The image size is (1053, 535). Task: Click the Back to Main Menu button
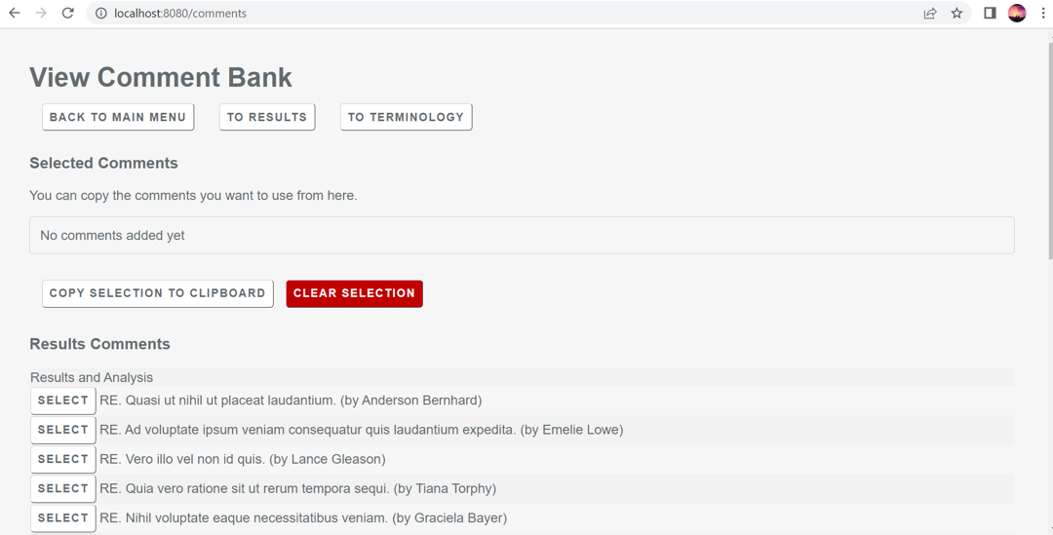118,117
